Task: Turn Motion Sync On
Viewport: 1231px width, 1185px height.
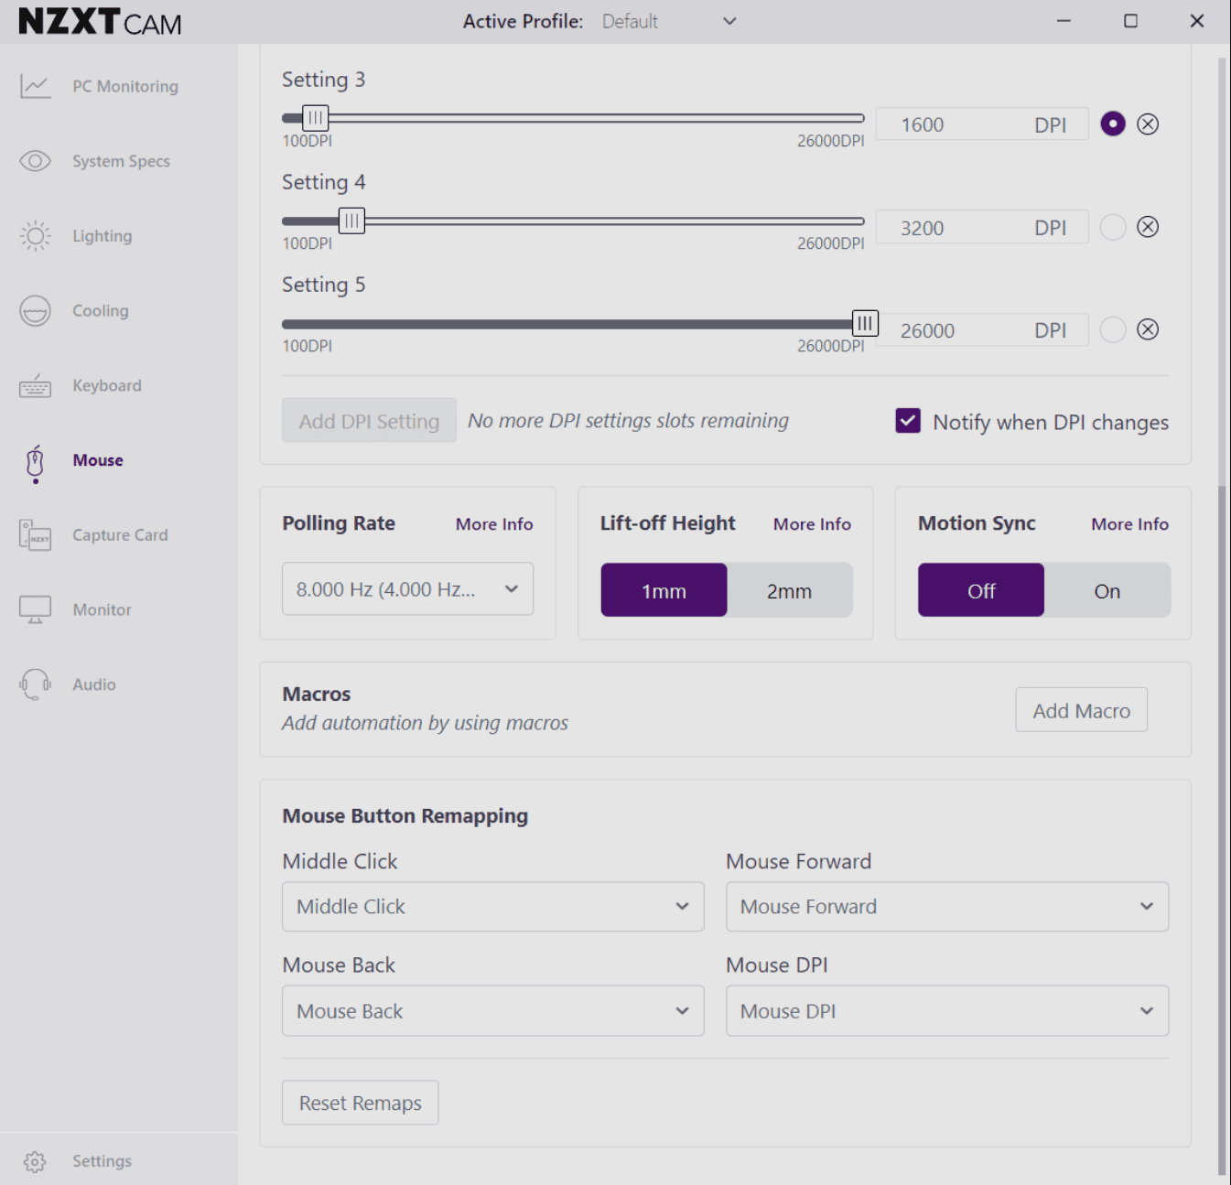Action: [x=1107, y=591]
